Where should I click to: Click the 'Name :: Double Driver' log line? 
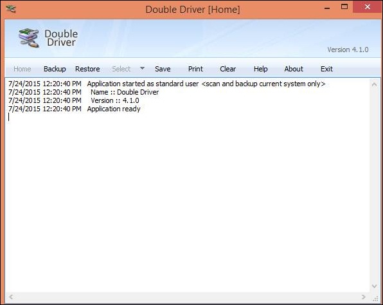pos(84,92)
